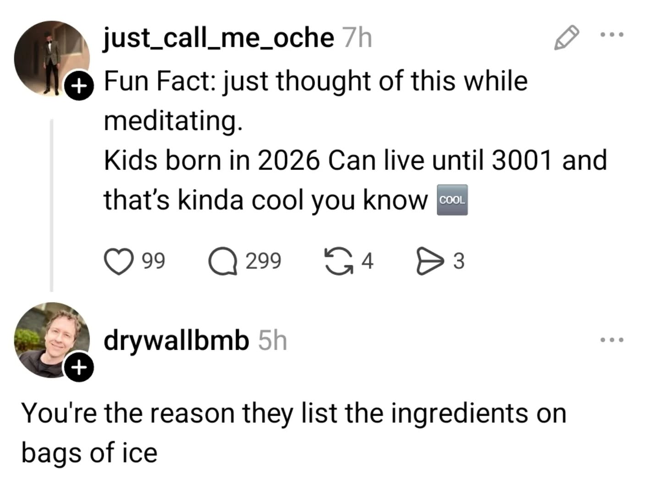Viewport: 660px width, 480px height.
Task: Open more options for just_call_me_oche's post
Action: [612, 35]
